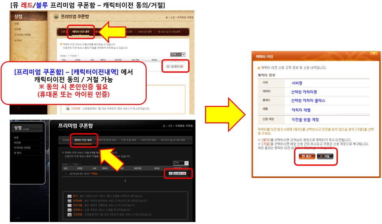
Task: Open 보관함 menu item in dark sidebar
Action: tap(17, 143)
